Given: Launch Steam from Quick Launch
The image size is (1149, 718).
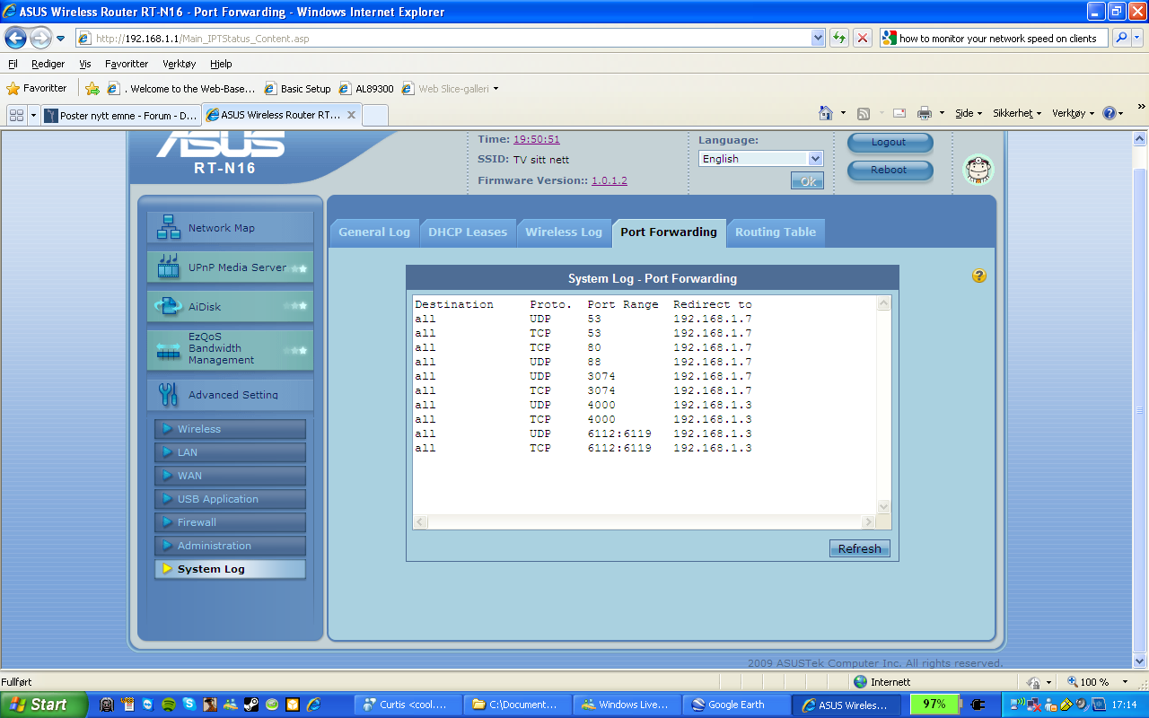Looking at the screenshot, I should [x=250, y=705].
